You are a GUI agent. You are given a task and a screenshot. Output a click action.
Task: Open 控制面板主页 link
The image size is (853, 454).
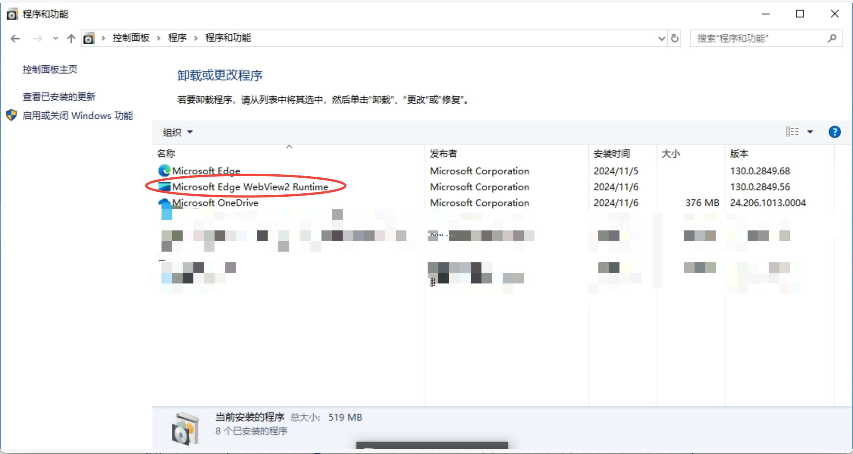pos(50,69)
